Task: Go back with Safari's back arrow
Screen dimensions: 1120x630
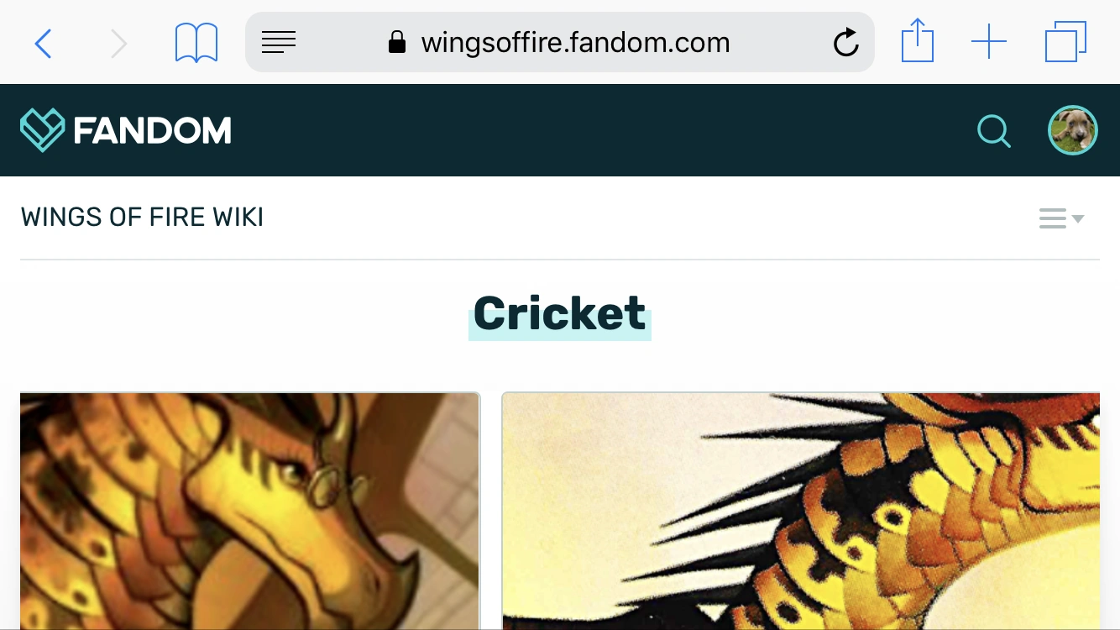Action: (43, 43)
